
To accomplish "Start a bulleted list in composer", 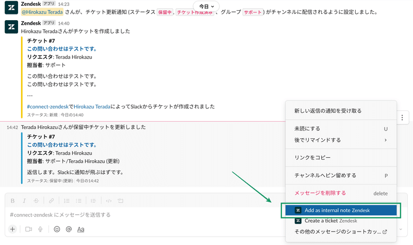I will coord(78,201).
